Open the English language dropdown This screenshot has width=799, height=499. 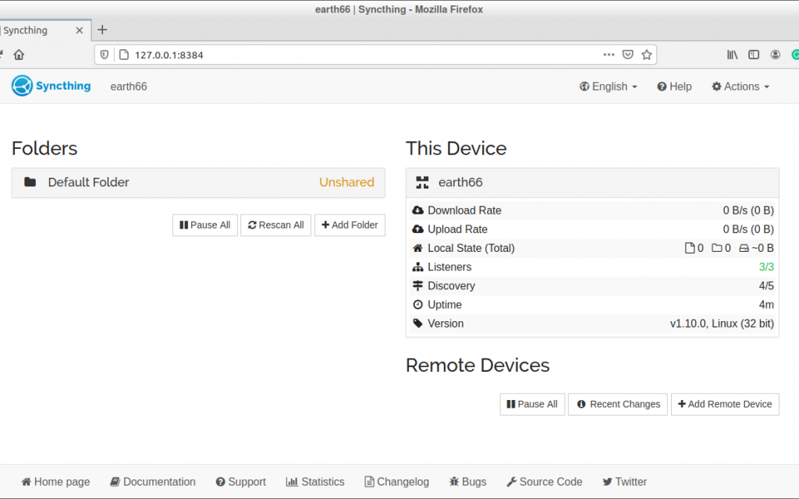click(608, 87)
